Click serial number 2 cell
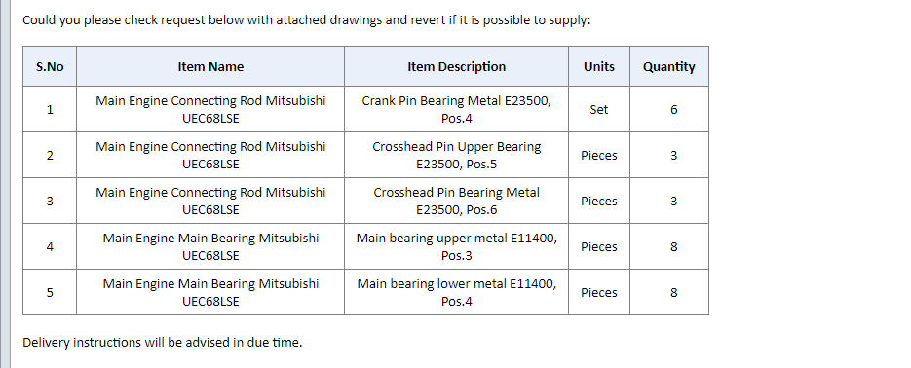911x368 pixels. [x=50, y=155]
